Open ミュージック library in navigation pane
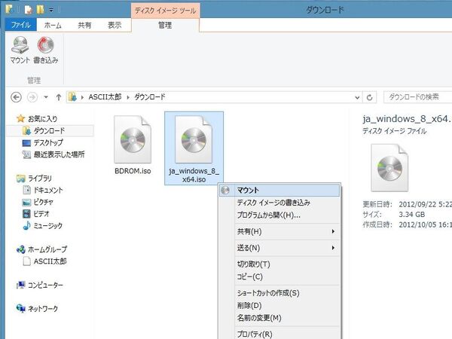The image size is (452, 339). [x=43, y=226]
